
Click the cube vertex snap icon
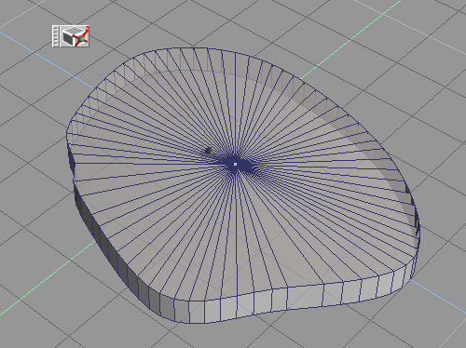click(75, 36)
